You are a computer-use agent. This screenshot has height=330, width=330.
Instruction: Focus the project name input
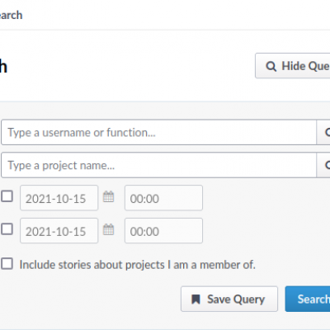click(159, 165)
